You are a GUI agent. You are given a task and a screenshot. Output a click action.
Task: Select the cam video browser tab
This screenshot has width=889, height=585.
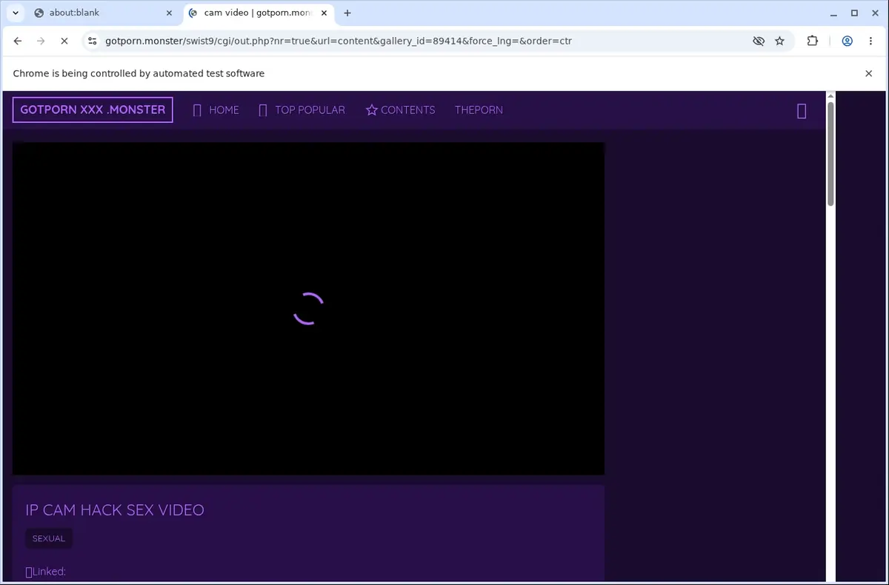[259, 13]
